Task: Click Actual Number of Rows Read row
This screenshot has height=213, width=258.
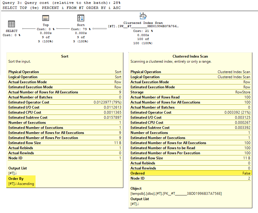Action: click(x=191, y=97)
